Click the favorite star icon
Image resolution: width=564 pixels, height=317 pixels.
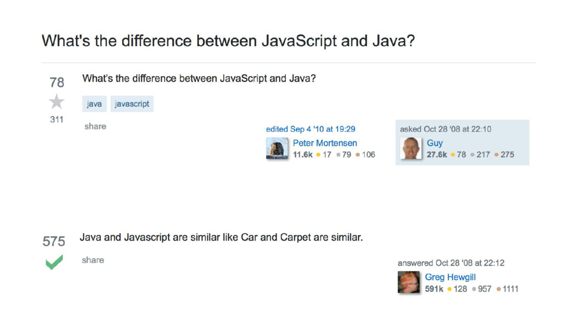click(57, 102)
